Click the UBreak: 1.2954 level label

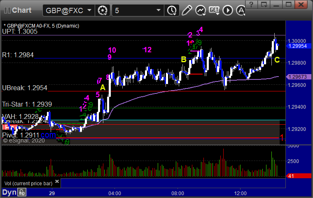(25, 88)
